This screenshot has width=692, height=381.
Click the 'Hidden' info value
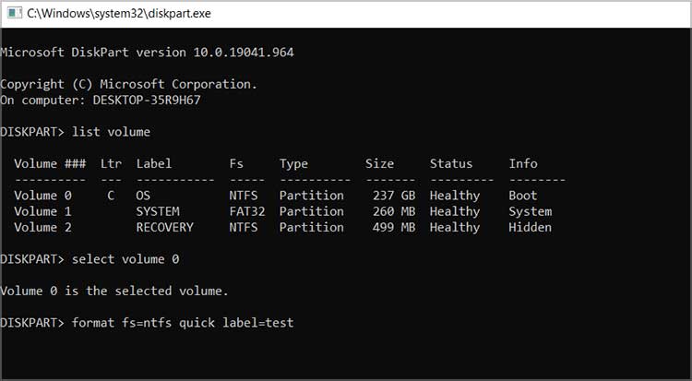[x=530, y=227]
